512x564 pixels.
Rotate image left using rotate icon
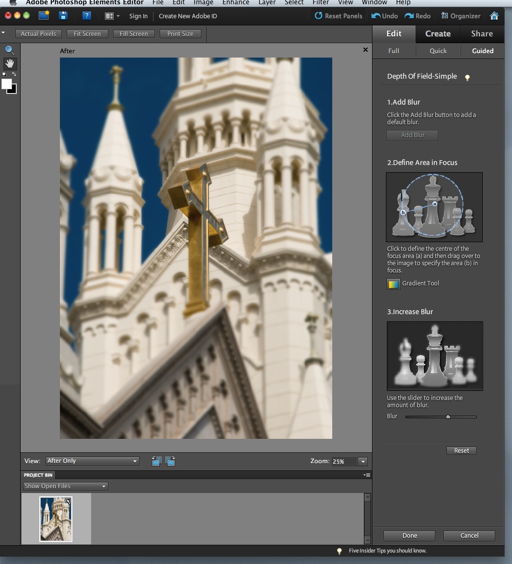click(x=156, y=461)
